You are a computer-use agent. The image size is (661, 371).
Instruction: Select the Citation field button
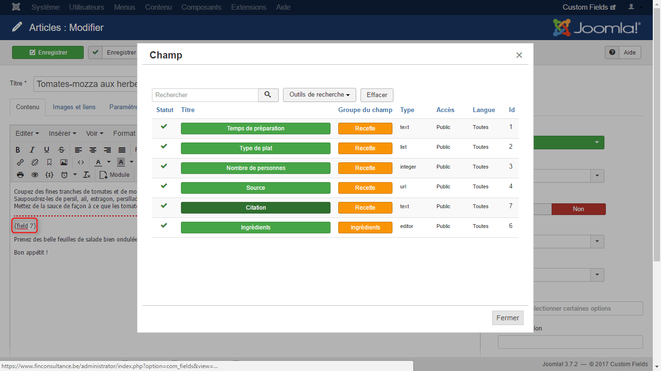pos(255,208)
